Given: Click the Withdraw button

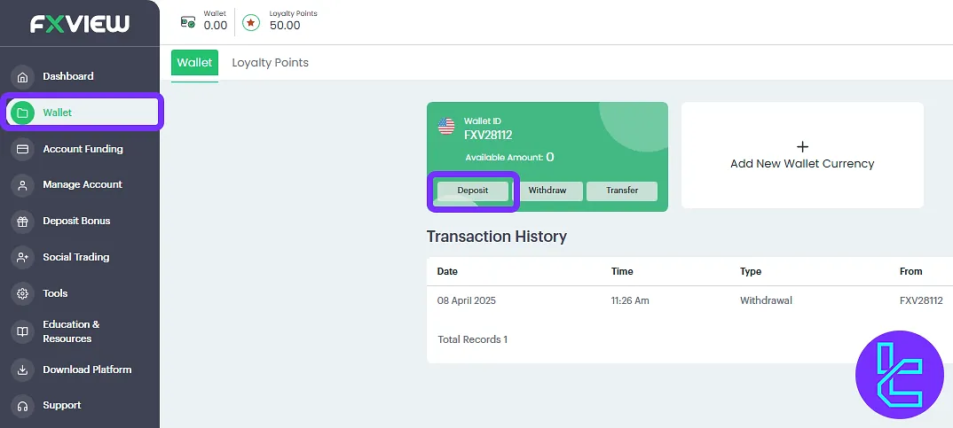Looking at the screenshot, I should [x=547, y=191].
